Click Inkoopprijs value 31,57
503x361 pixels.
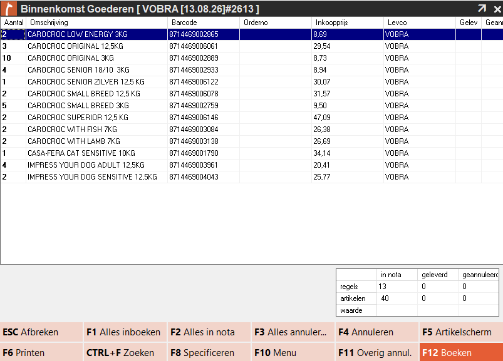(322, 94)
